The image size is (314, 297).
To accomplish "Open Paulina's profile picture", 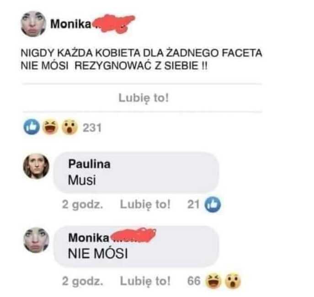I will pos(36,166).
